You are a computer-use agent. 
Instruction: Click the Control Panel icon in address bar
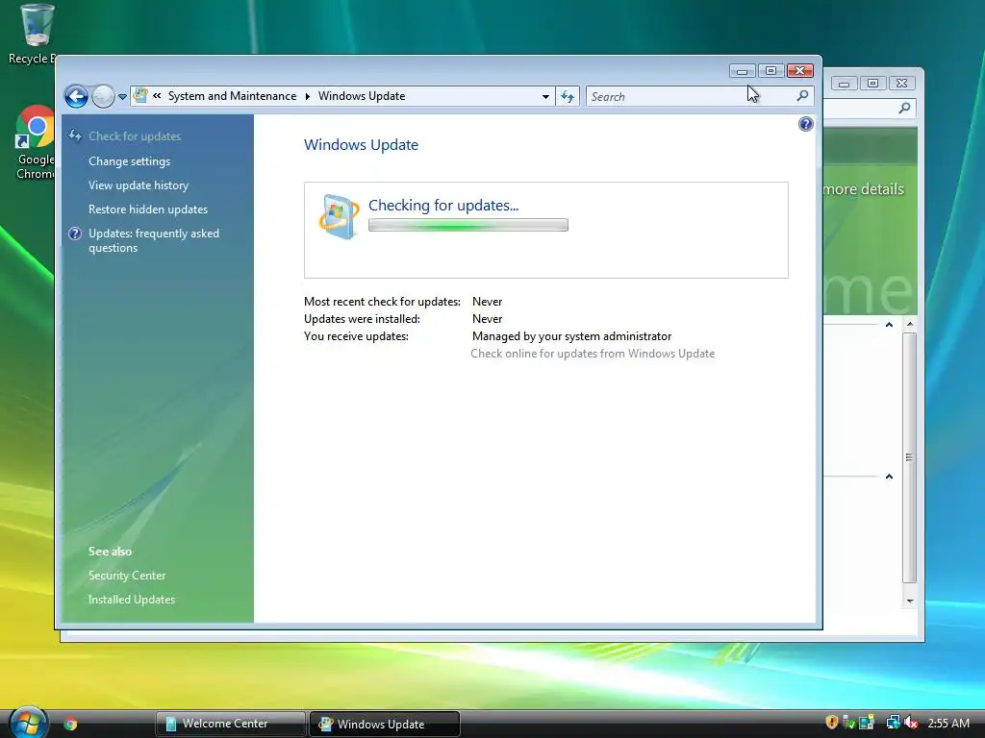[x=140, y=95]
